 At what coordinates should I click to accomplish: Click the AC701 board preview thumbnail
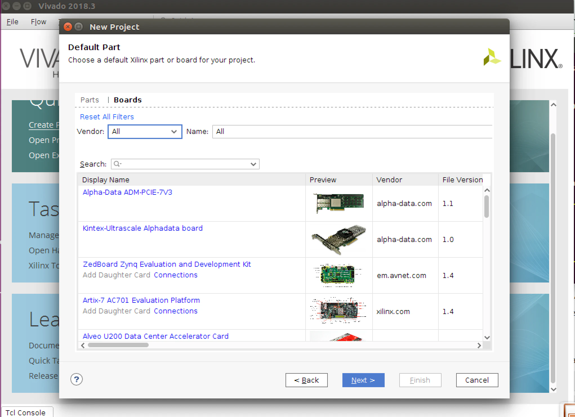[338, 311]
